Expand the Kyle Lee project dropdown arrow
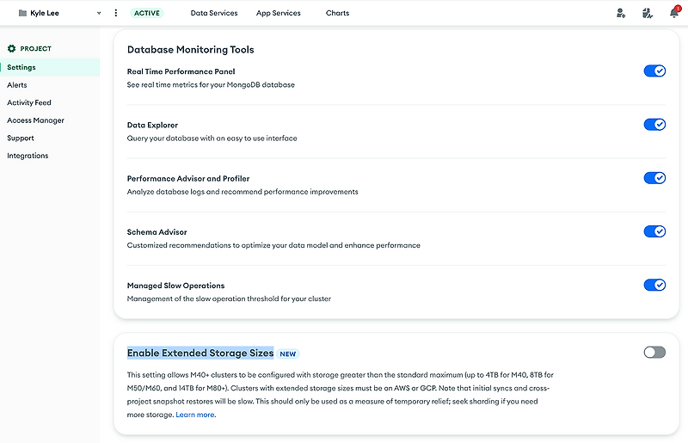Screen dimensions: 688x443 coord(99,14)
